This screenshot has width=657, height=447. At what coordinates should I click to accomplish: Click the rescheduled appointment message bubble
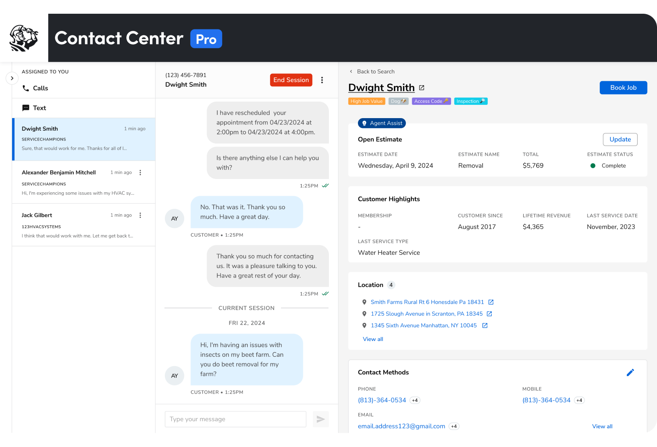[x=268, y=122]
